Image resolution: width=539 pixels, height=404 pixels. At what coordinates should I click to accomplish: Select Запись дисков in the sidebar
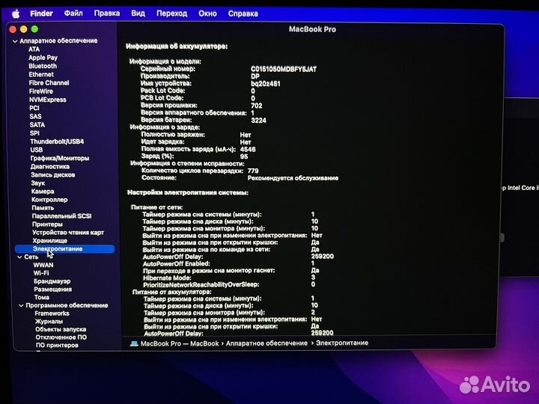point(53,175)
